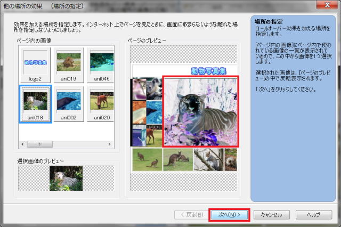
Task: Click the selected white tiger preview image
Action: pyautogui.click(x=66, y=179)
